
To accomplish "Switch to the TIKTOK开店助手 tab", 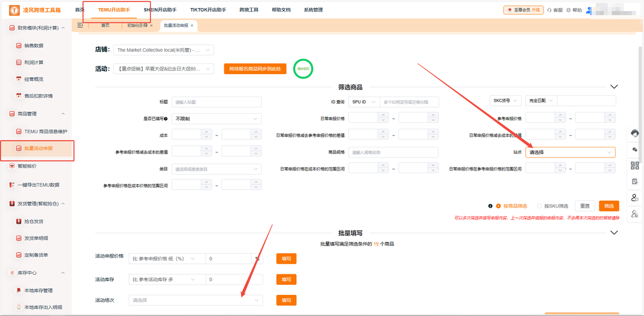I will [208, 9].
